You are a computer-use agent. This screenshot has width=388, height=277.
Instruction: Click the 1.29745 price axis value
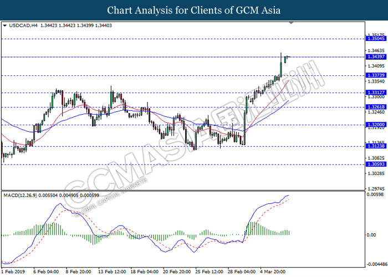(x=376, y=189)
